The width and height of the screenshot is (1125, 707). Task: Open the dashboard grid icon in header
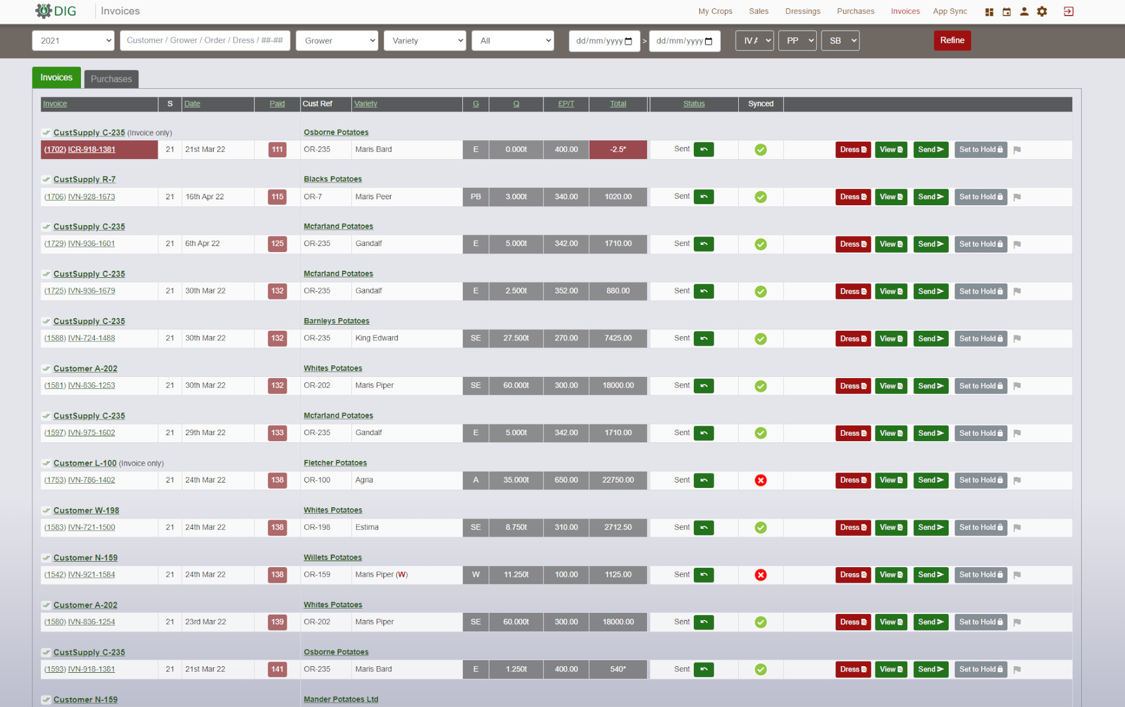coord(989,11)
